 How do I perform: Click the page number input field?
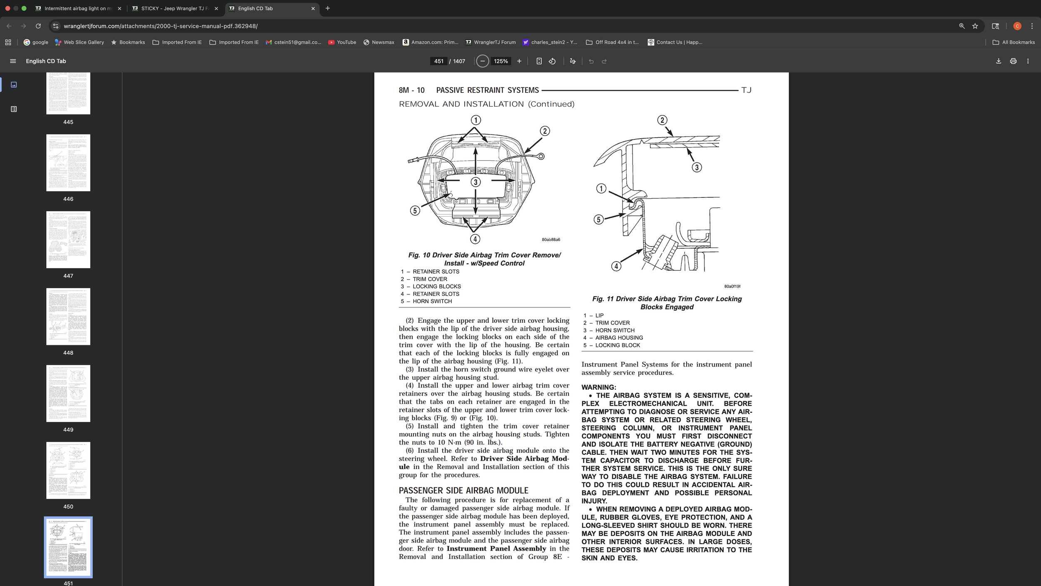click(438, 61)
